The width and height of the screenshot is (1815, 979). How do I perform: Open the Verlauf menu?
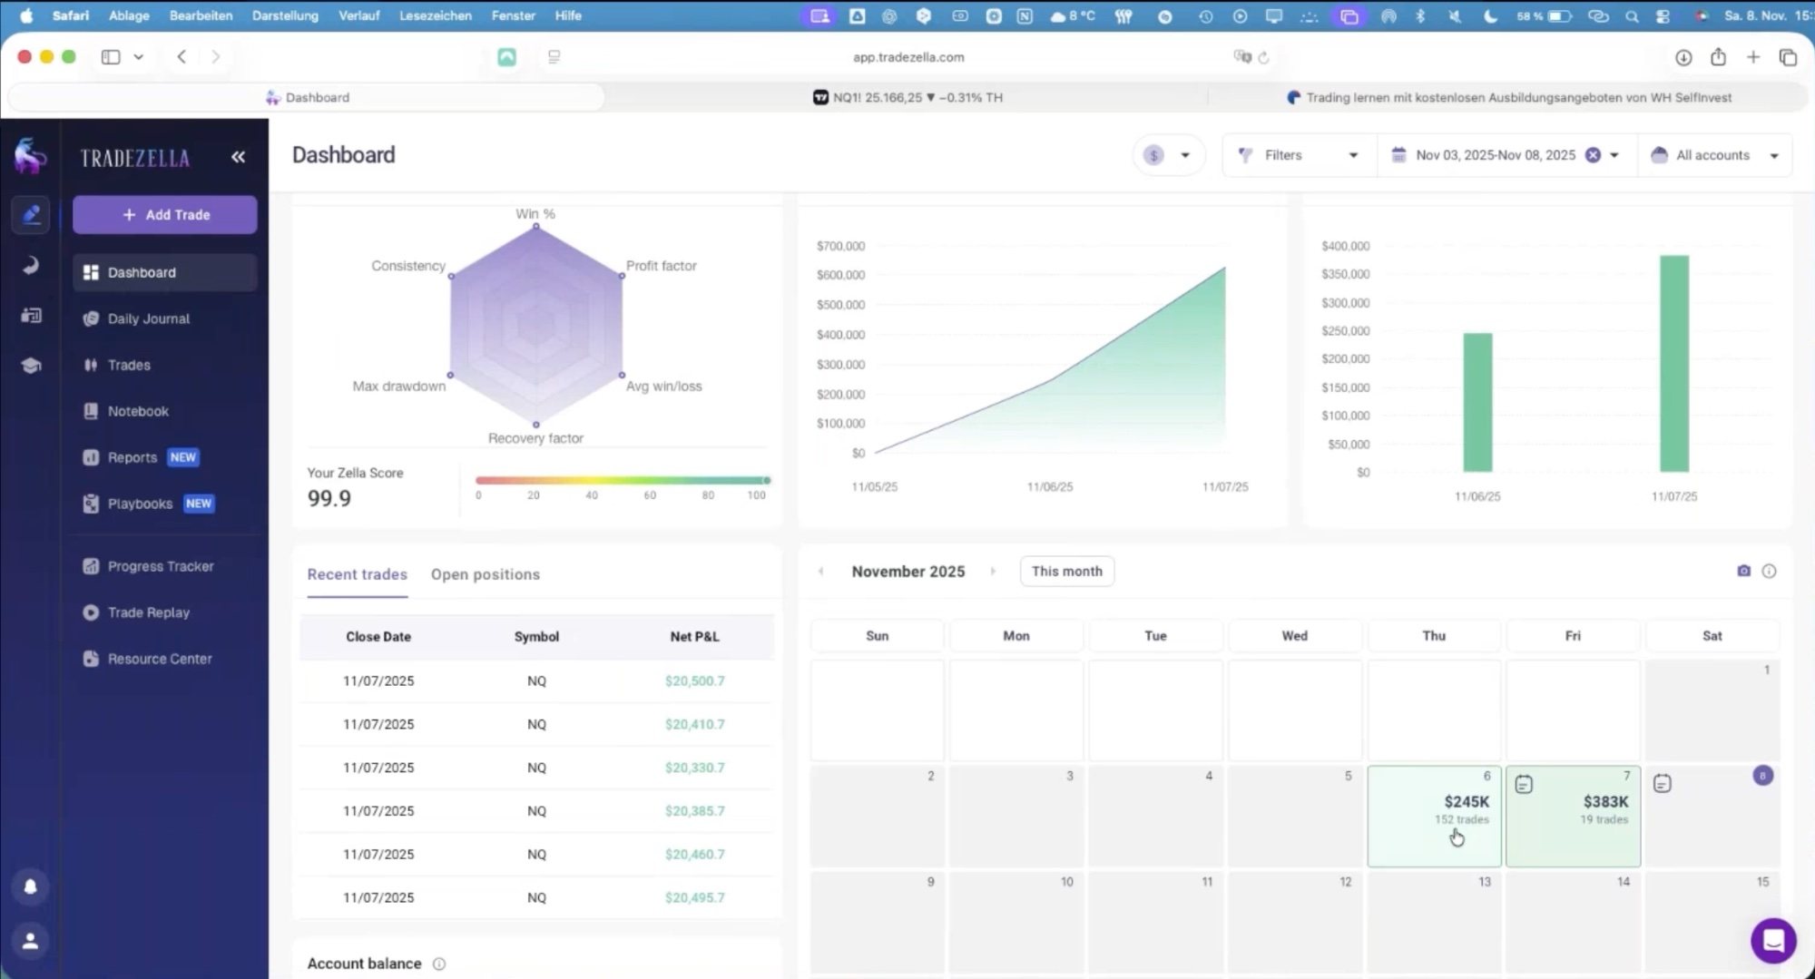pyautogui.click(x=359, y=15)
